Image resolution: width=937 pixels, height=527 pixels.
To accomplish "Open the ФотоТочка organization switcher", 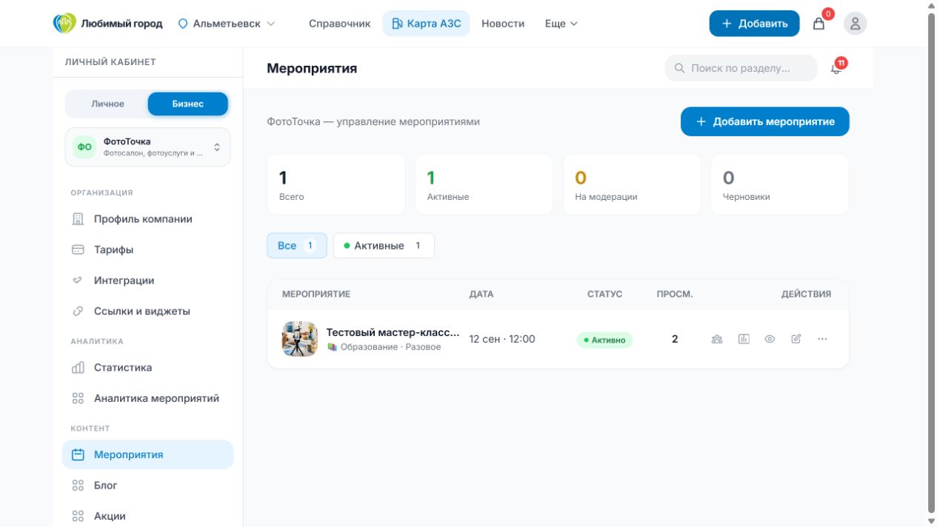I will coord(148,147).
